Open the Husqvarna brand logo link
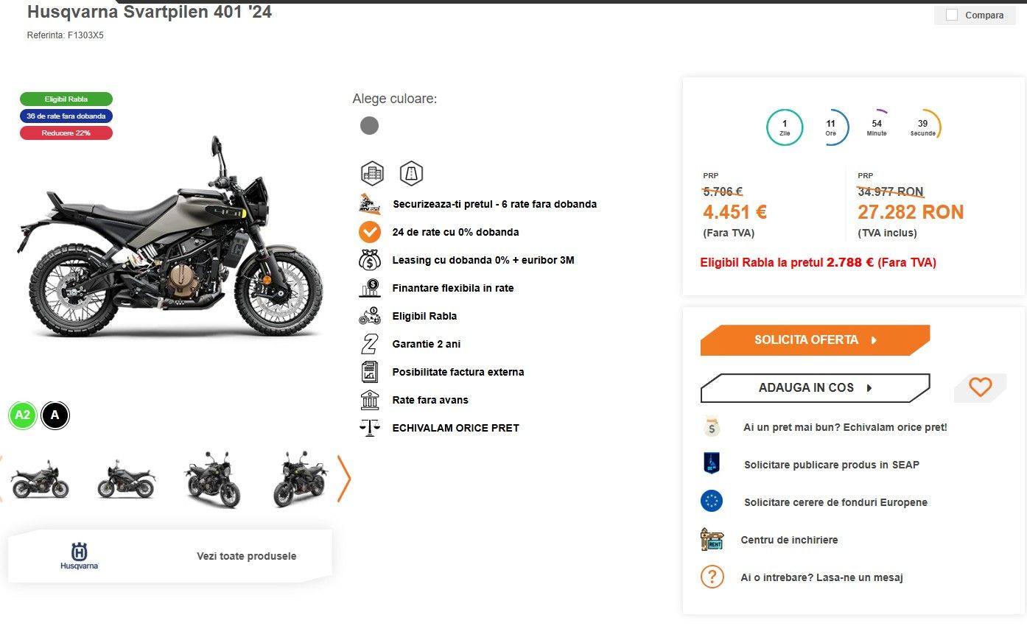Viewport: 1027px width, 626px height. pos(79,556)
